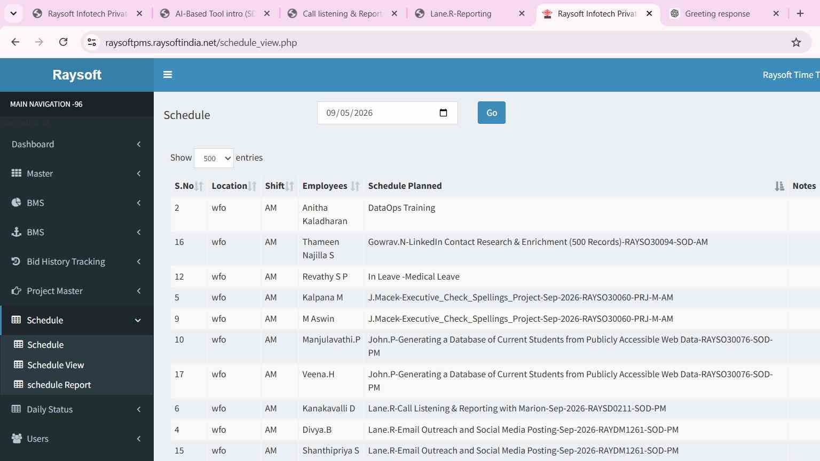Open the date picker calendar icon
This screenshot has height=461, width=820.
(443, 113)
